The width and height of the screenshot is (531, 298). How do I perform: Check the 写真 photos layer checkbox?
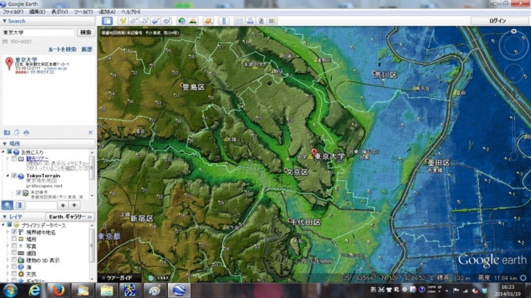[x=14, y=246]
